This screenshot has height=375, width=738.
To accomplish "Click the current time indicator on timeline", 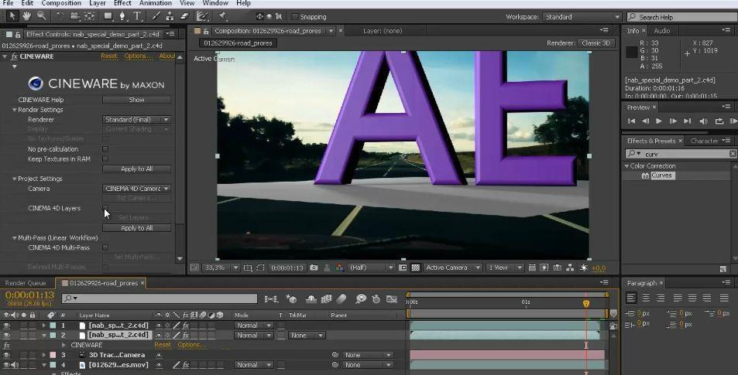I will [586, 304].
